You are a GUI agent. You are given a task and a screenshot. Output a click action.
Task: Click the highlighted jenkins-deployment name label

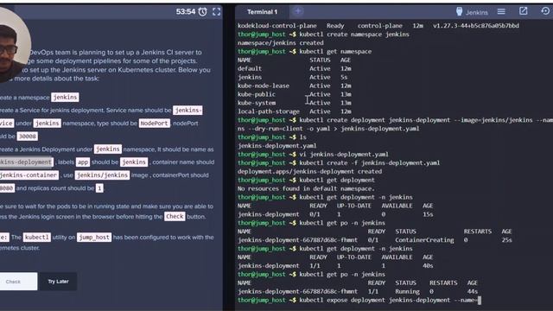click(x=27, y=162)
